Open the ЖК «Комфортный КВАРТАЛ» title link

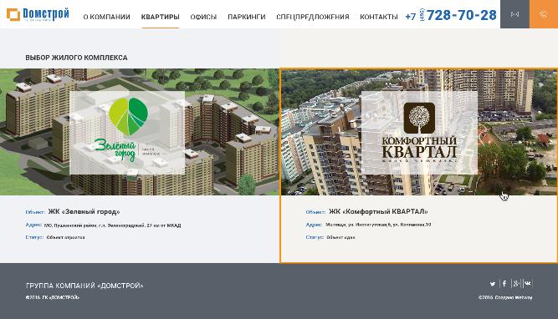tap(378, 212)
